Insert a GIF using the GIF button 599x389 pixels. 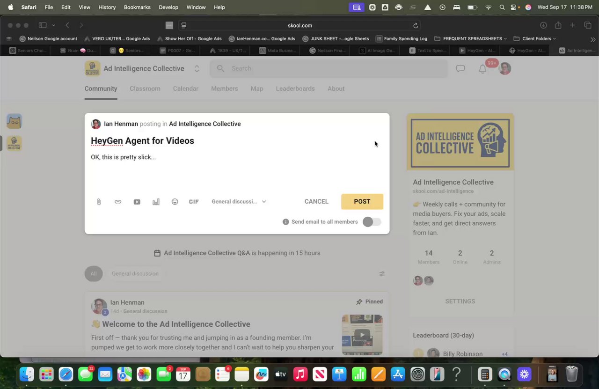[x=194, y=202]
